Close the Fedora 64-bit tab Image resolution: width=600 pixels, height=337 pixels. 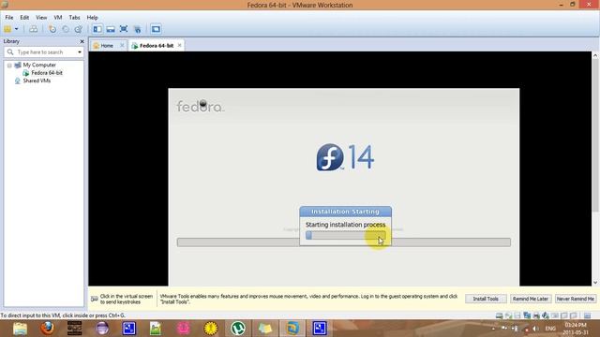[179, 45]
